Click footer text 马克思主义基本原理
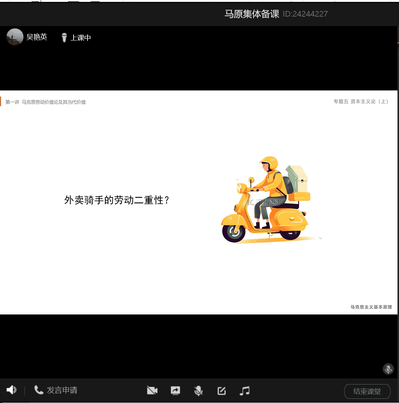The image size is (399, 403). (x=371, y=307)
